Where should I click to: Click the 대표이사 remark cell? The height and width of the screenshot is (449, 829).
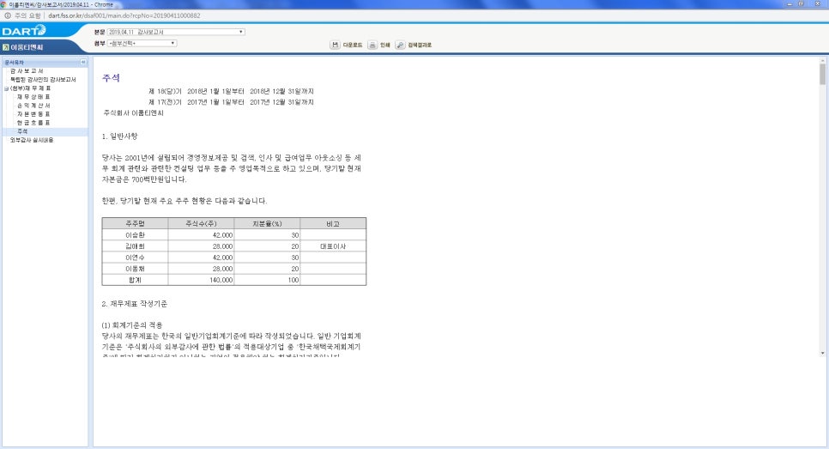point(333,246)
